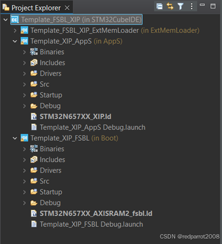Image resolution: width=222 pixels, height=244 pixels.
Task: Click Startup folder icon in Template_XIP_FSBL
Action: (34, 192)
